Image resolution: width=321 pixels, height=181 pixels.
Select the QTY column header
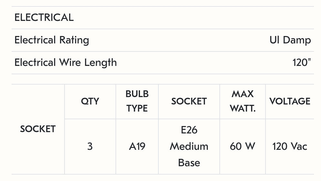click(x=90, y=101)
